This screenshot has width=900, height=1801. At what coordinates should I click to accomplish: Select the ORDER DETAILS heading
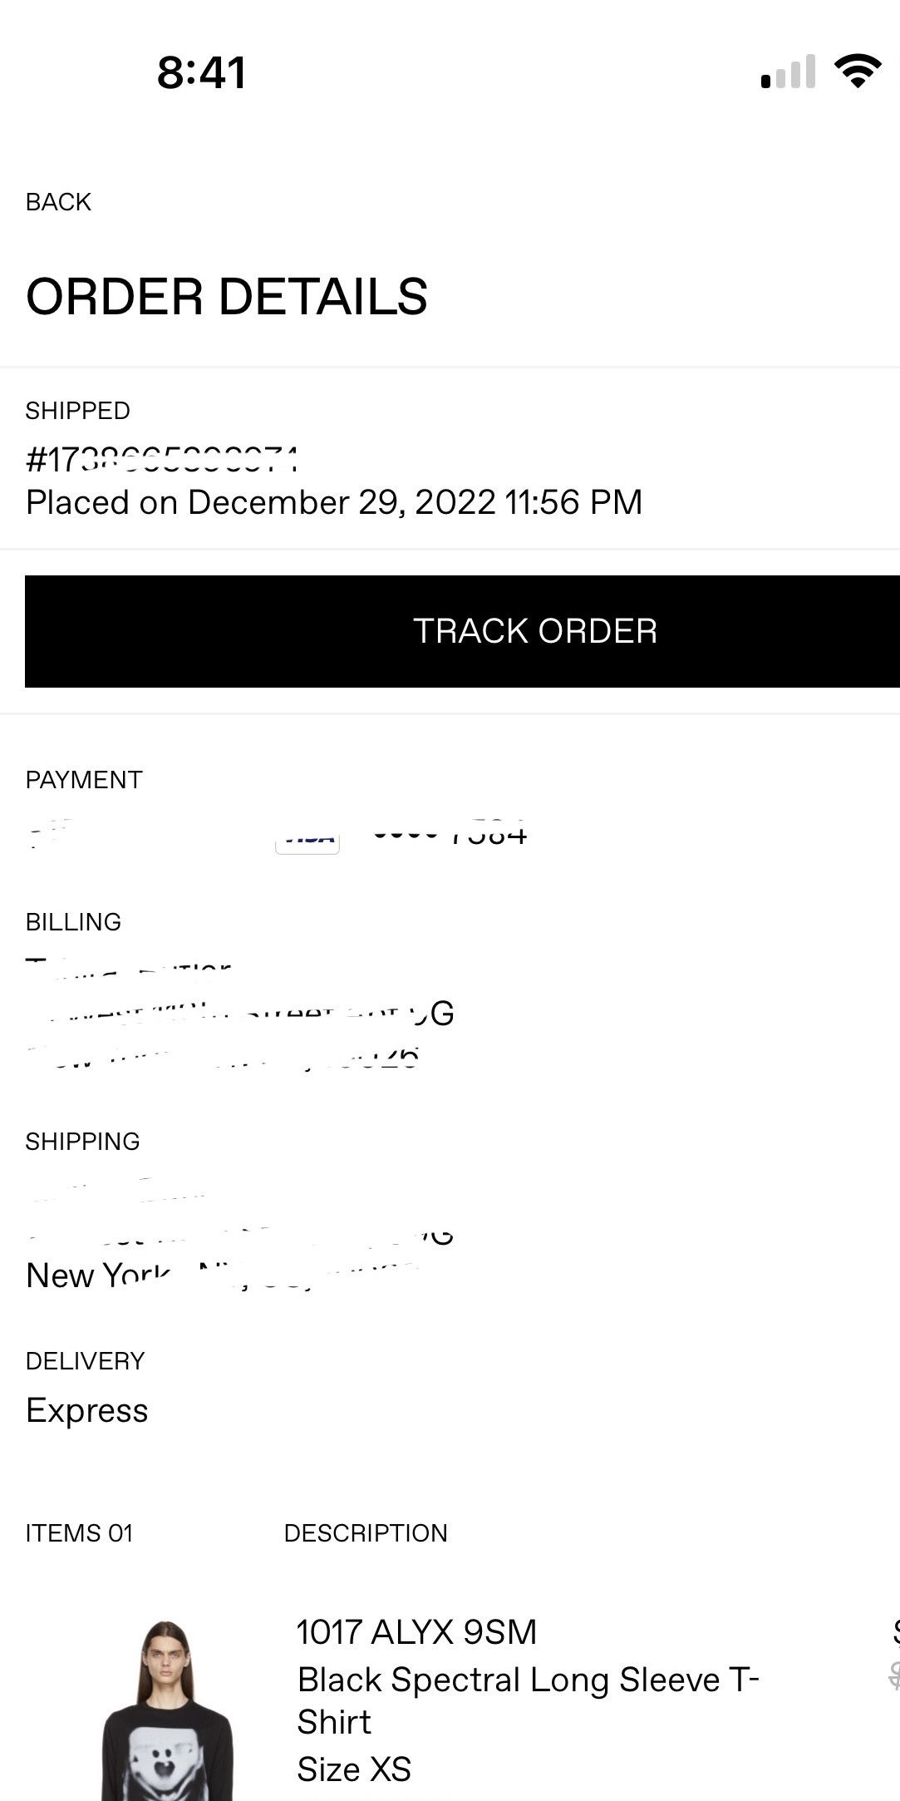click(x=227, y=297)
